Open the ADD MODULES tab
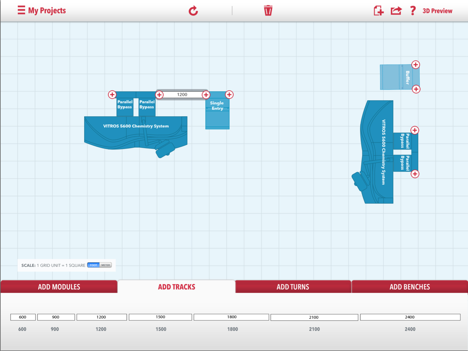This screenshot has width=468, height=351. 59,287
